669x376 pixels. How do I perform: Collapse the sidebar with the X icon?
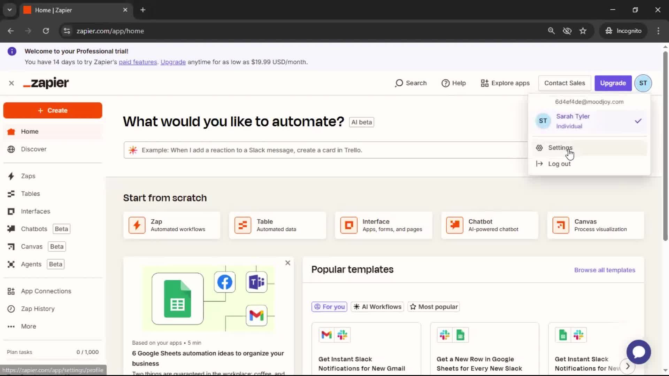coord(11,83)
